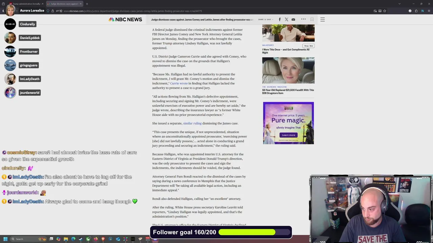
Task: Select DanielLyddek in the voice list
Action: (x=30, y=38)
